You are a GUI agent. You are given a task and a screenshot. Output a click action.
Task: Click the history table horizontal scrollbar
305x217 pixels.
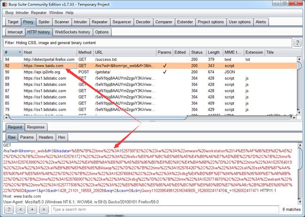coord(98,117)
